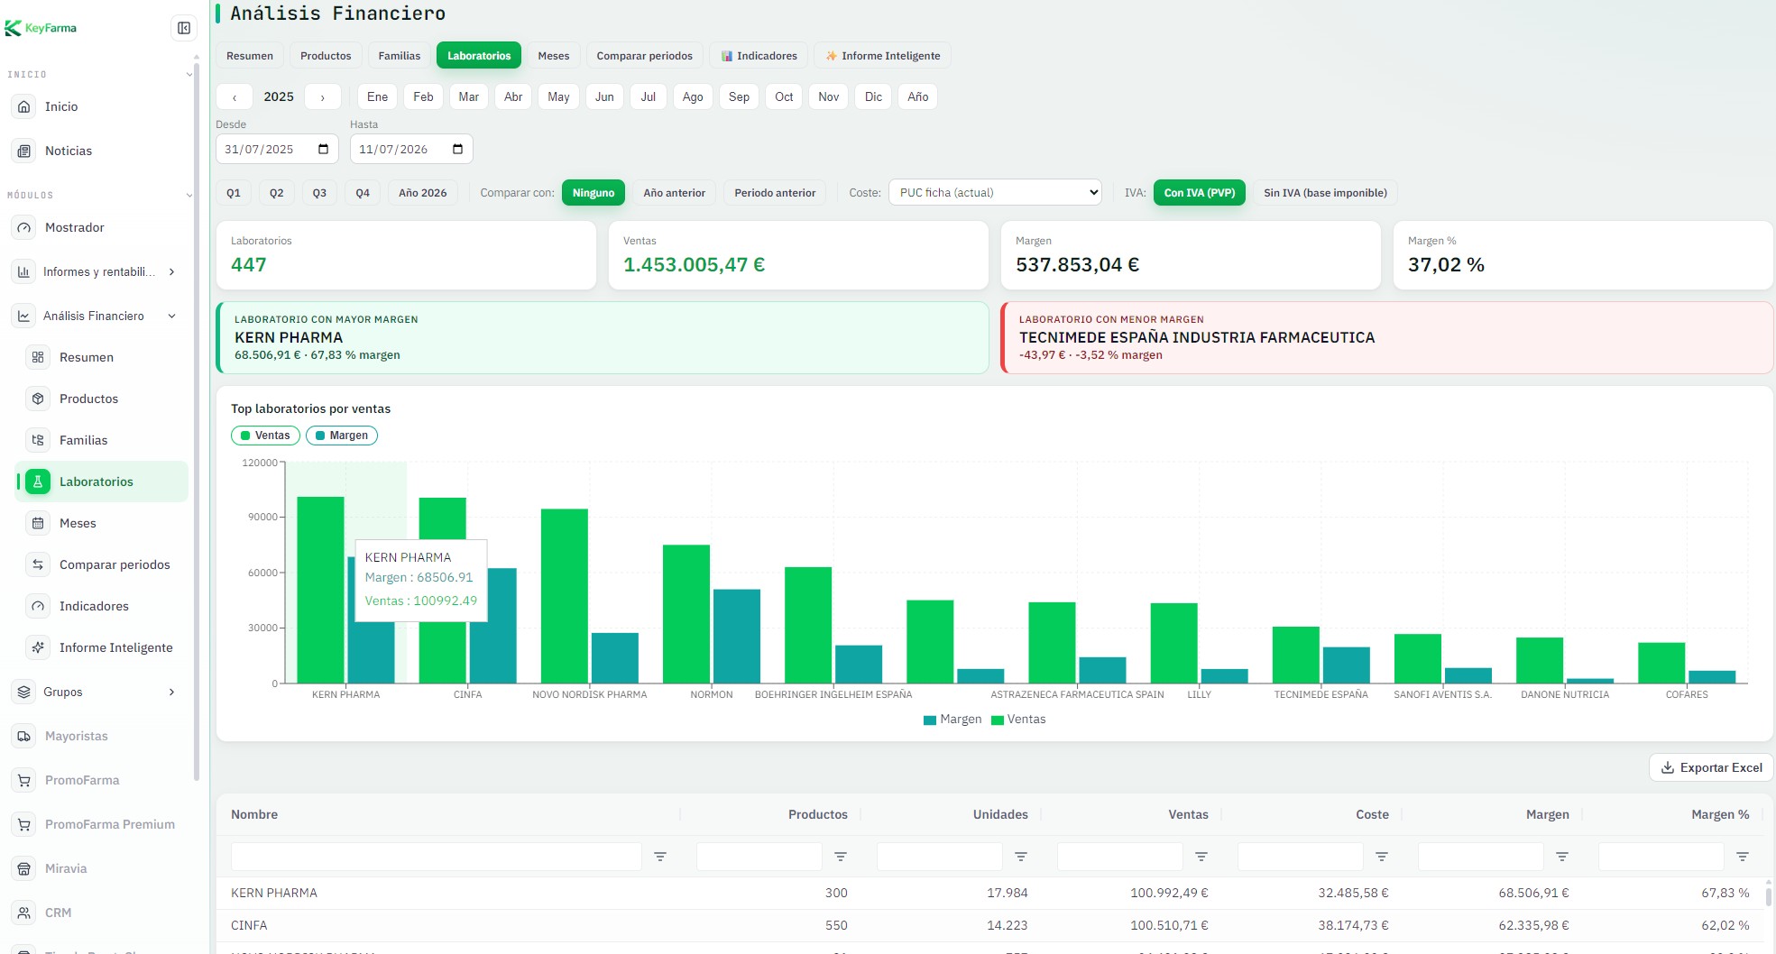This screenshot has height=954, width=1776.
Task: Open the Productos box icon
Action: click(38, 399)
